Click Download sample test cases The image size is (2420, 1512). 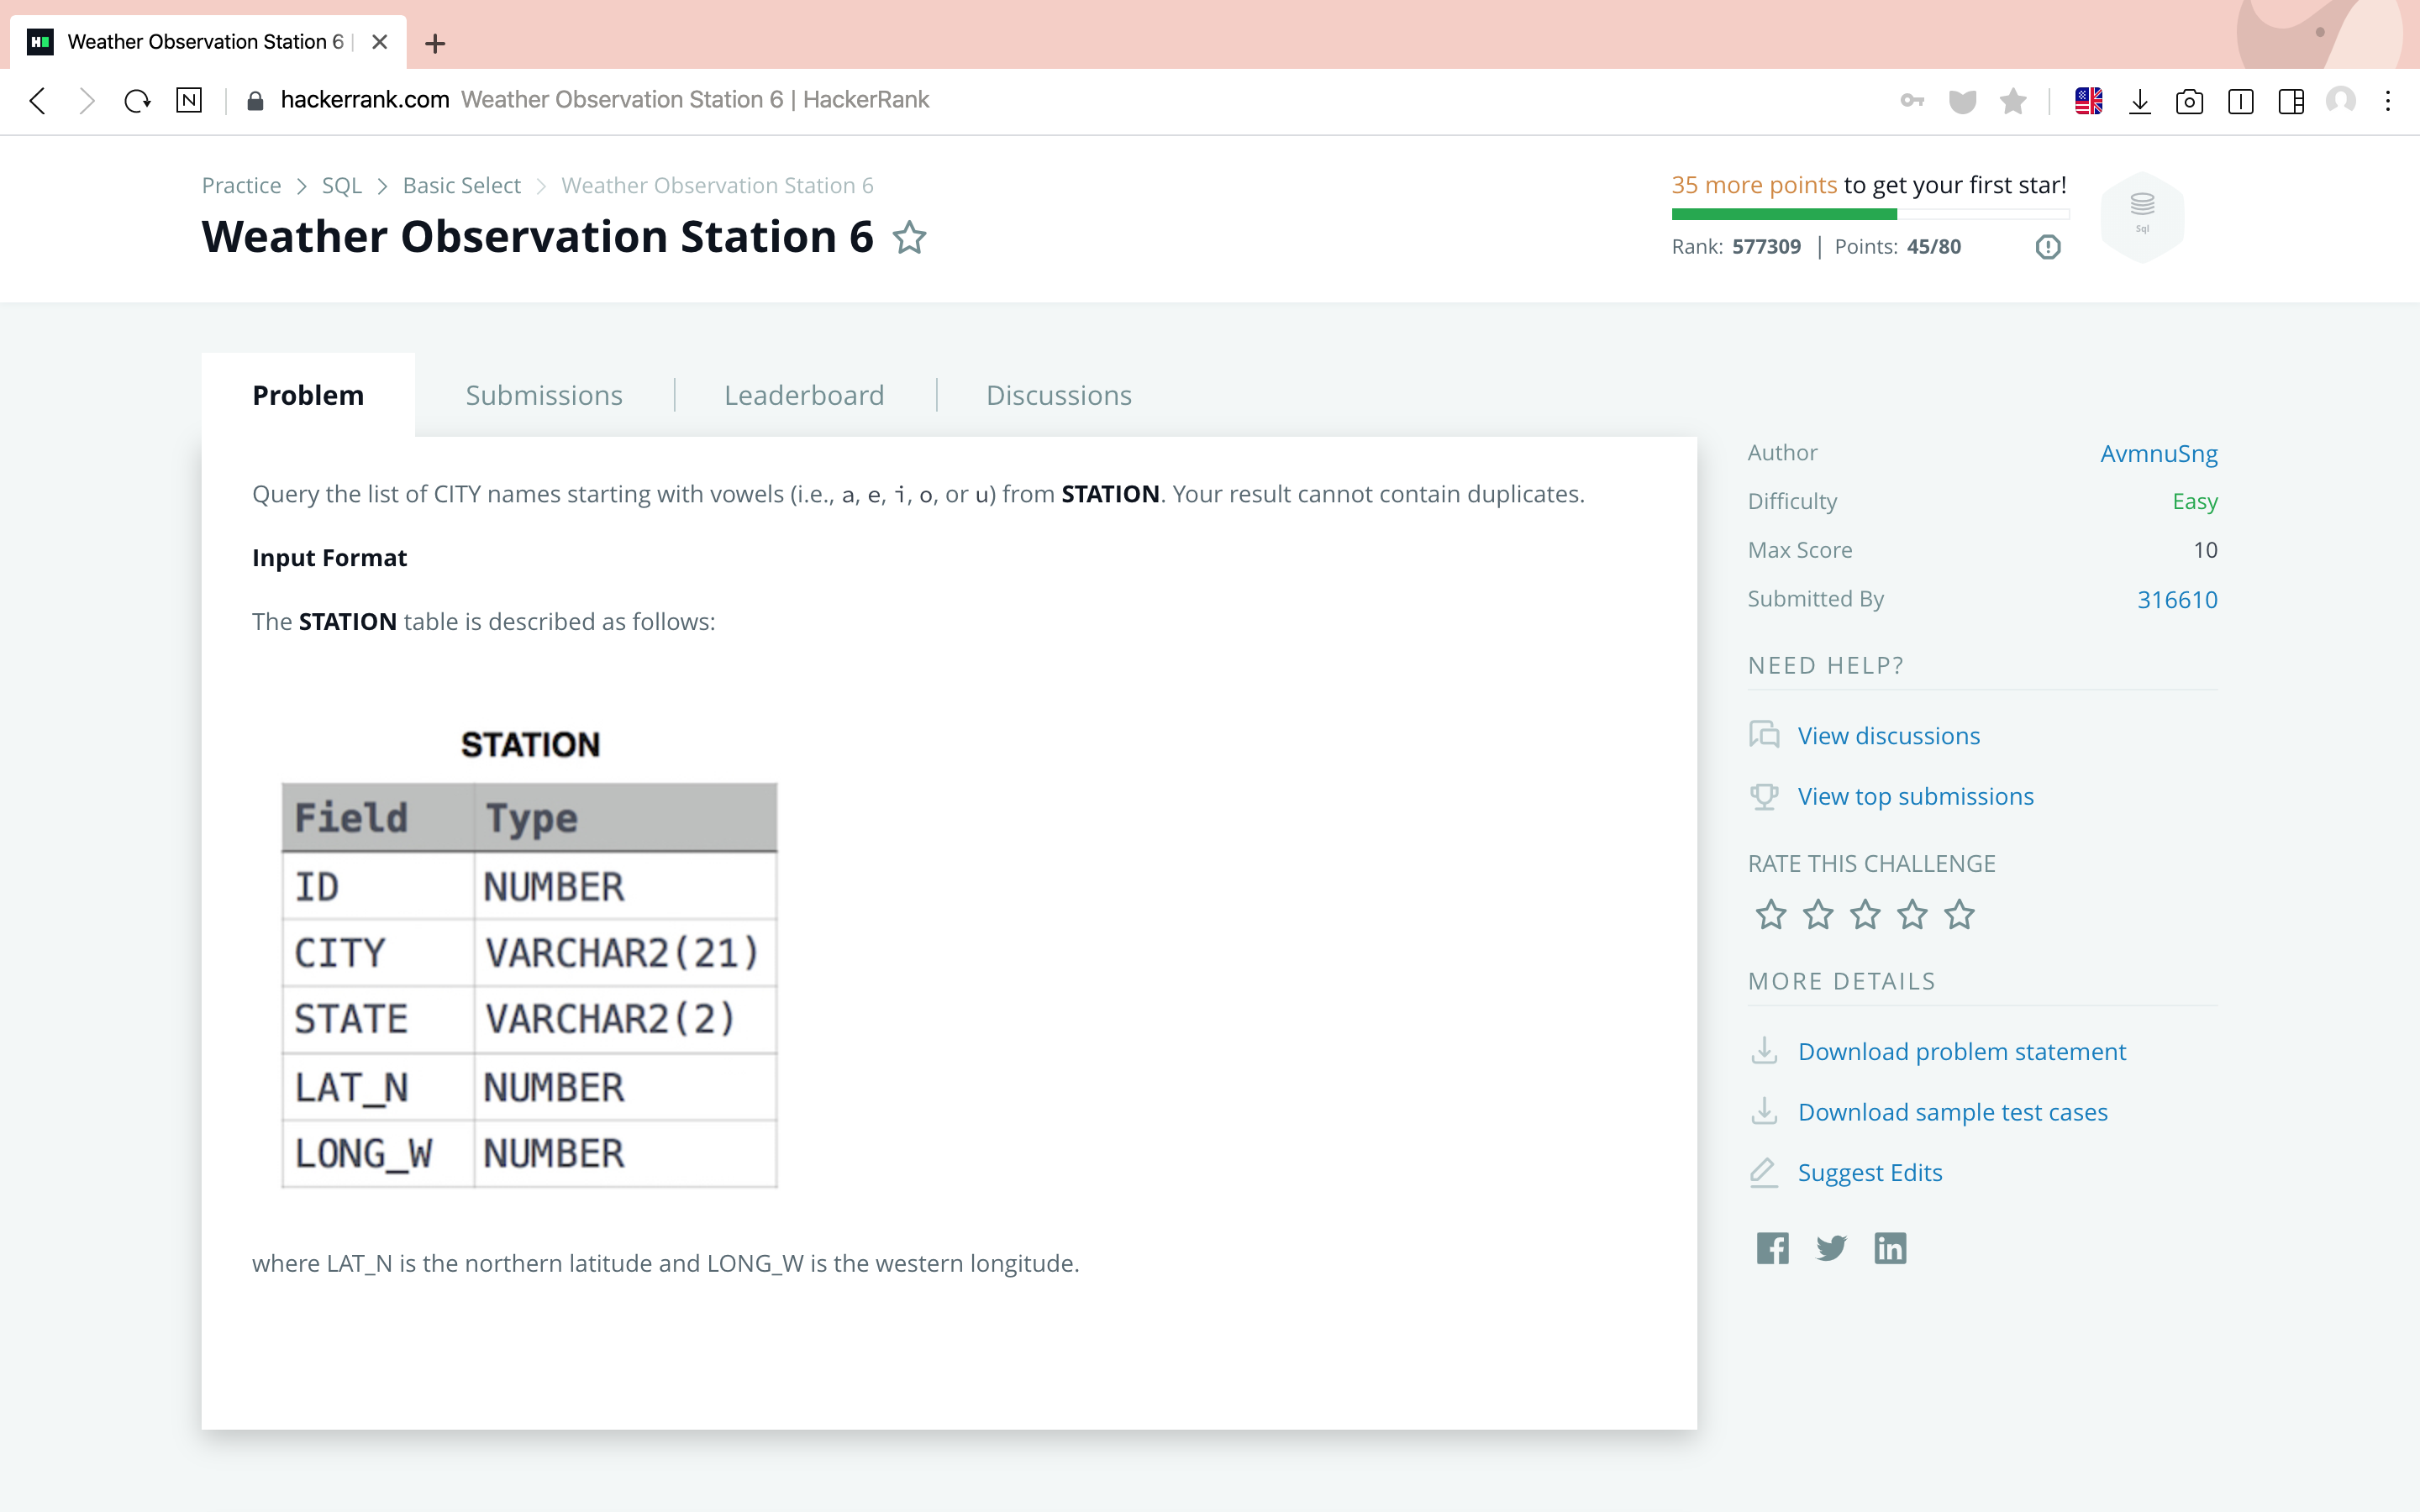tap(1952, 1112)
